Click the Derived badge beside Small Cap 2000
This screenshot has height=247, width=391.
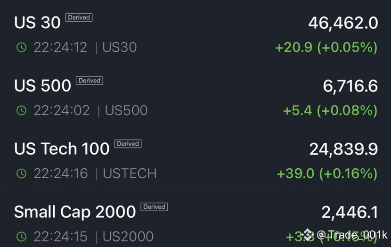point(154,207)
